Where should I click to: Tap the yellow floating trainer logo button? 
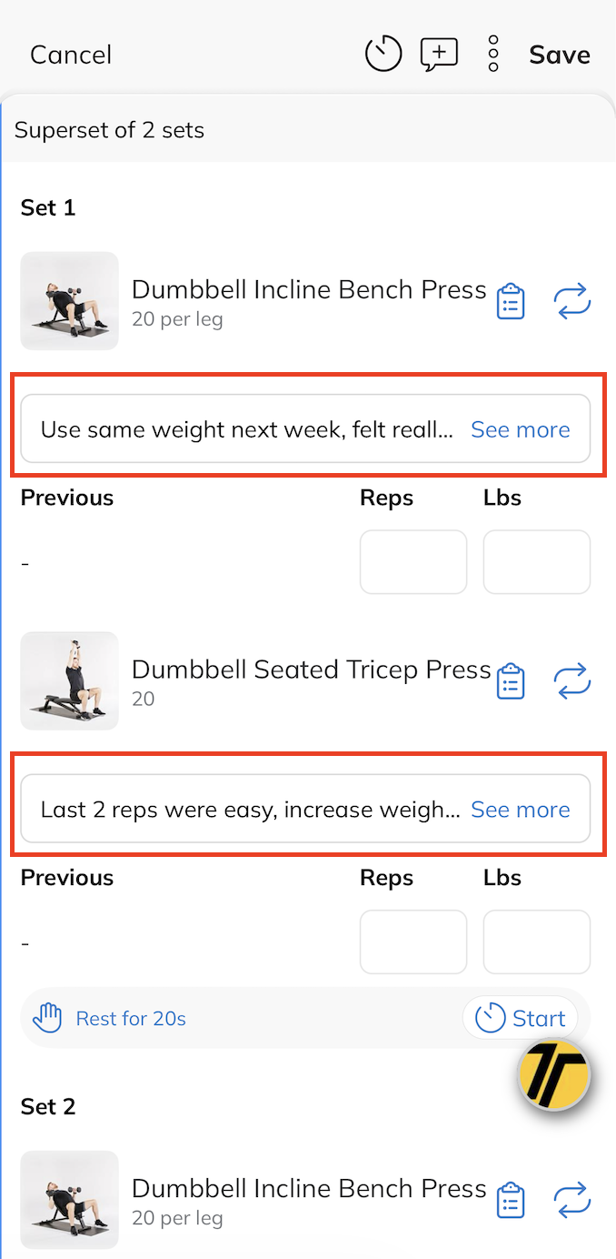click(x=553, y=1076)
